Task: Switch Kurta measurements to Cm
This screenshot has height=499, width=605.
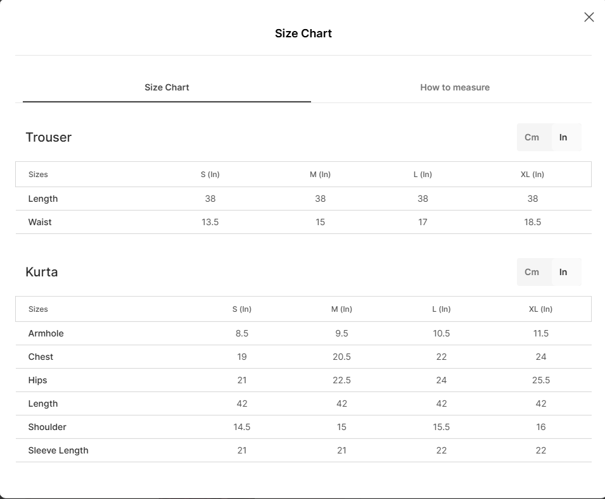Action: point(532,272)
